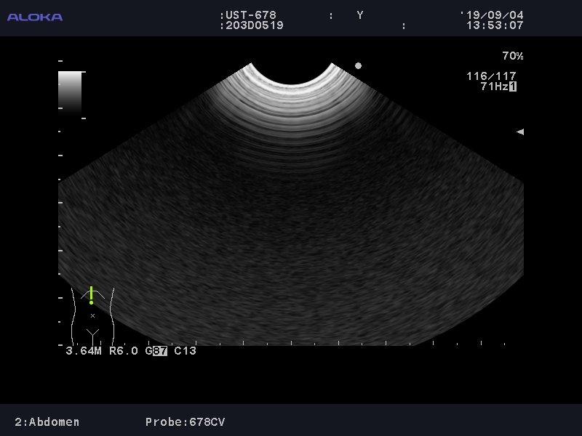The height and width of the screenshot is (436, 582).
Task: Select the highlighted gain value 87
Action: point(160,351)
